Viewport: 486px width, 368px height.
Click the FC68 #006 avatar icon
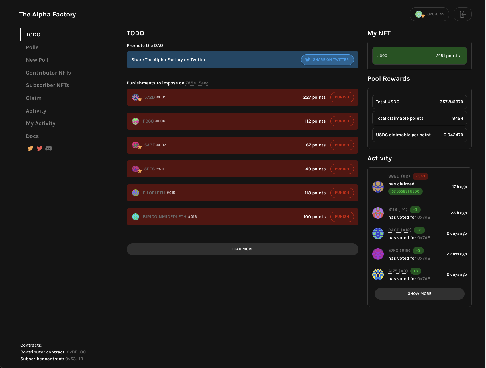(136, 121)
